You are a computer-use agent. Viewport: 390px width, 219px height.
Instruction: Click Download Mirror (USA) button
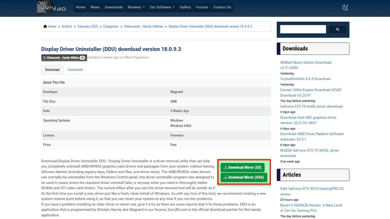pyautogui.click(x=244, y=177)
